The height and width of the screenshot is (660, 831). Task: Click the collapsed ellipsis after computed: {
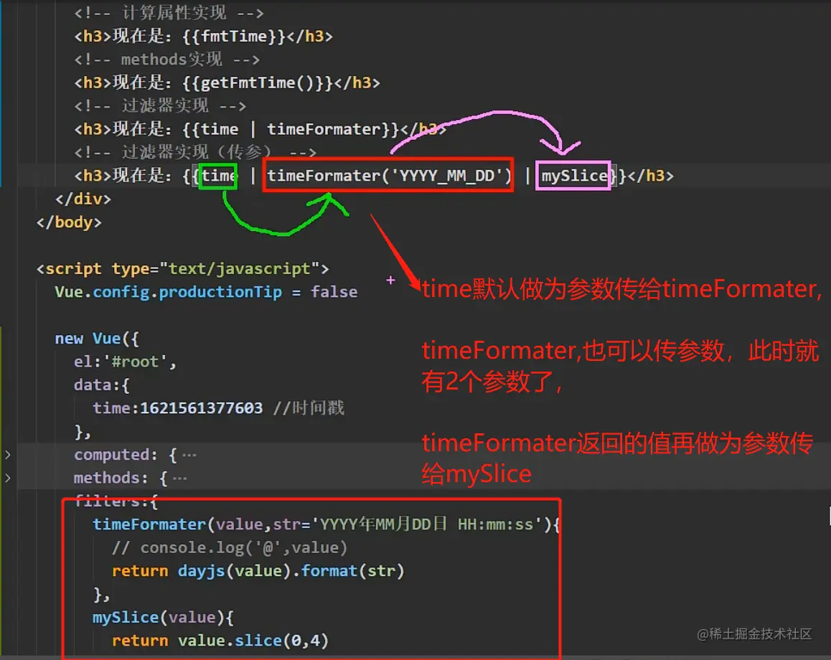coord(189,455)
